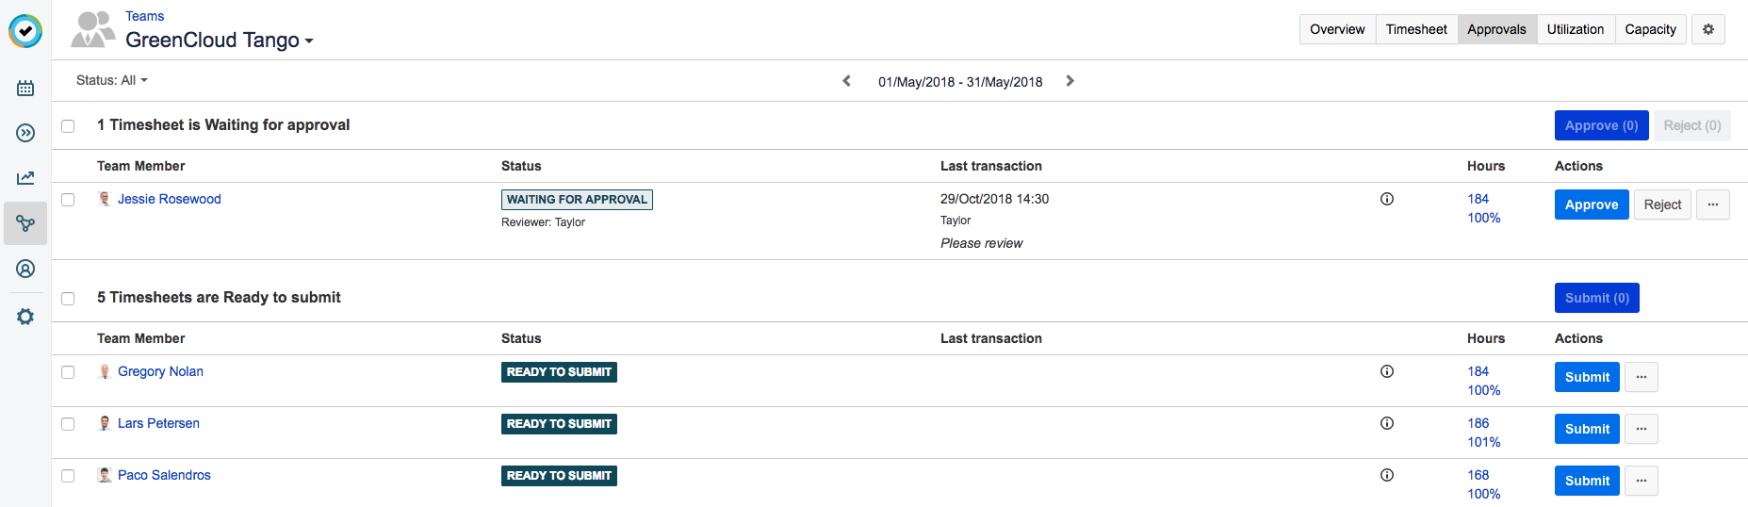Check the box next to Lars Petersen

68,424
